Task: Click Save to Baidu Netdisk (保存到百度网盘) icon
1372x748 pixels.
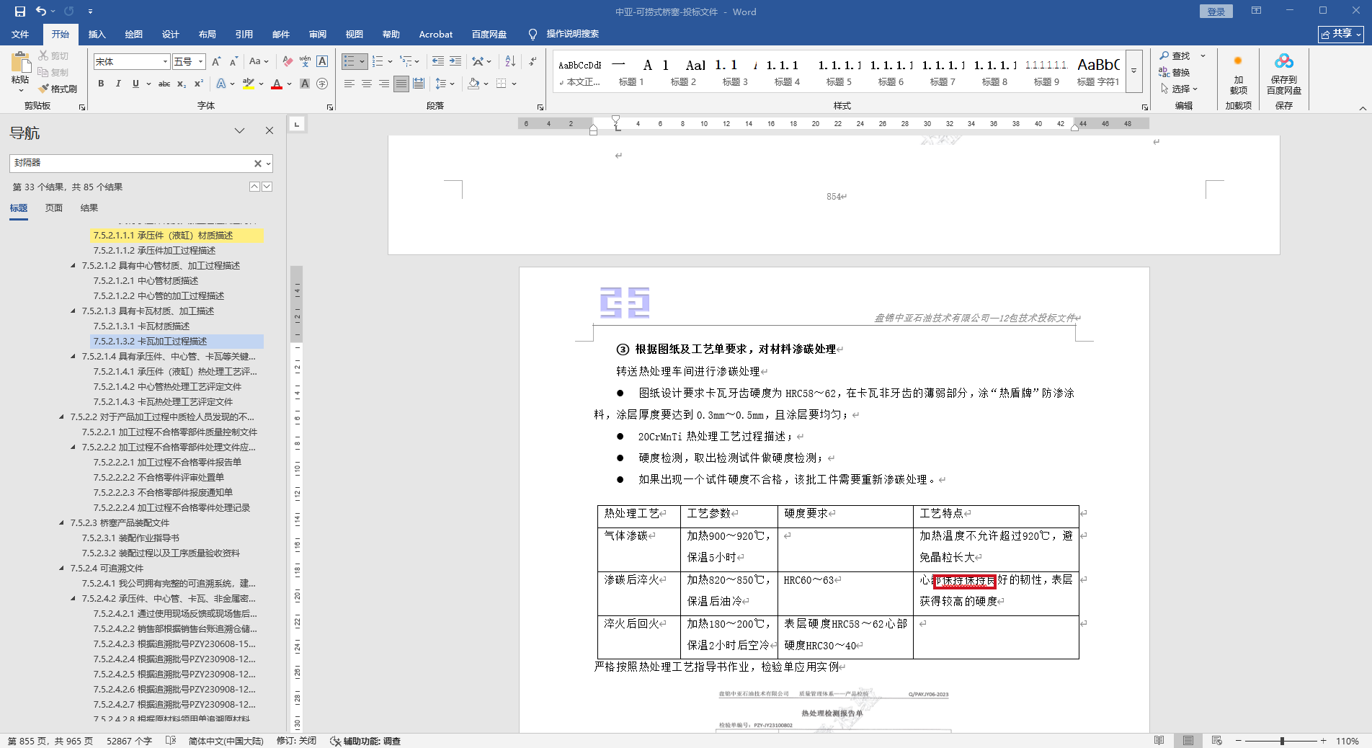Action: click(x=1283, y=74)
